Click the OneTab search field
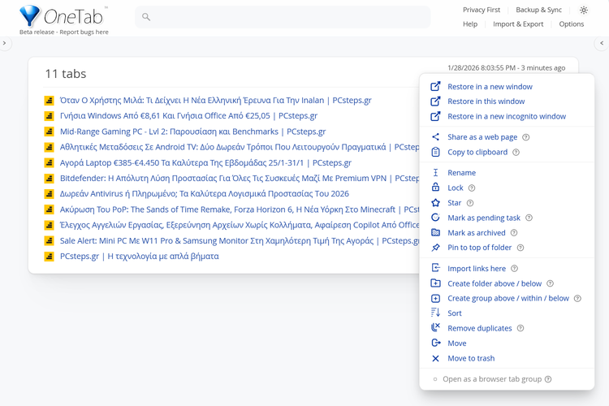 coord(284,17)
